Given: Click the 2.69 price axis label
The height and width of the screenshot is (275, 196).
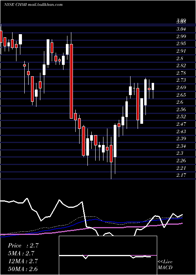Looking at the screenshot, I should pyautogui.click(x=181, y=88).
